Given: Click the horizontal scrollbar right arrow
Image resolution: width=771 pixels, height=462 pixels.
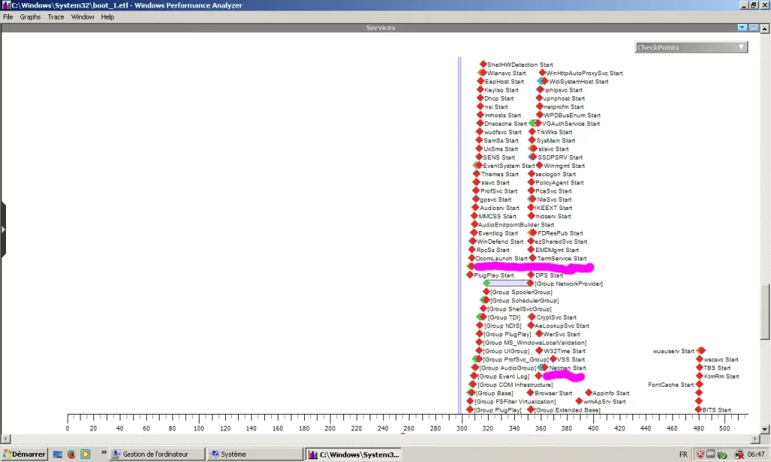Looking at the screenshot, I should tap(756, 439).
